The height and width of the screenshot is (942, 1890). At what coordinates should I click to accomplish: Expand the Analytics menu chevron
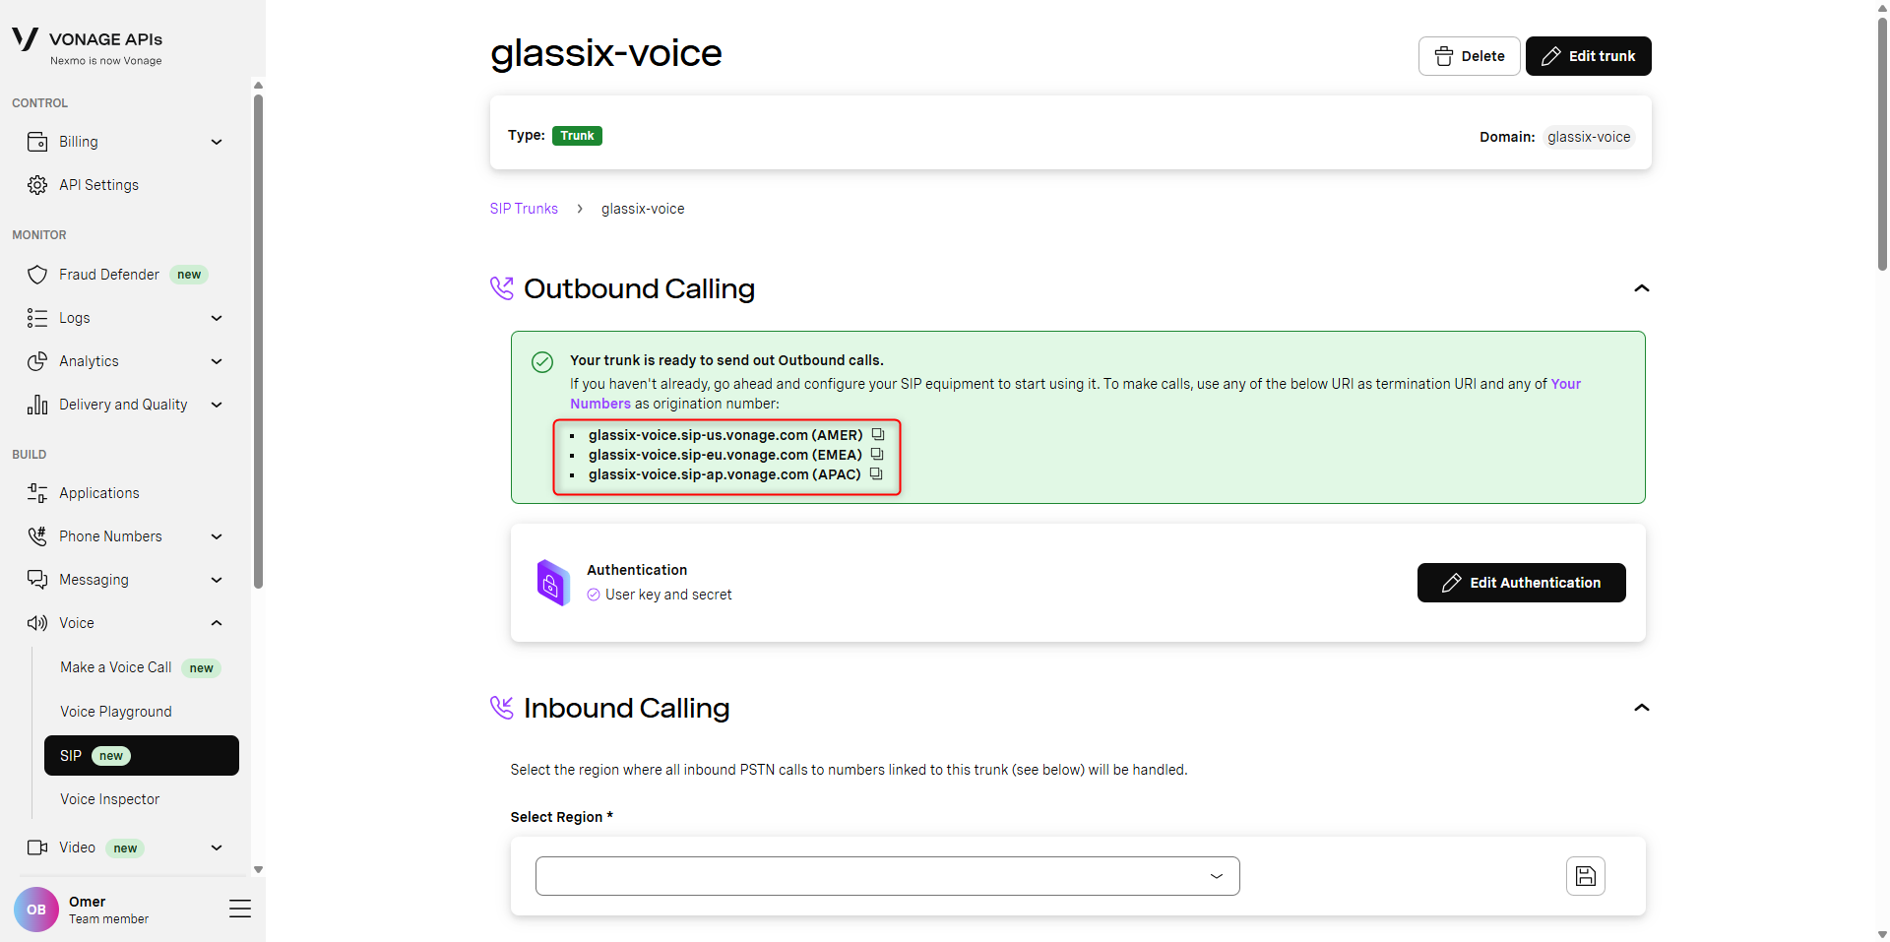pos(217,361)
